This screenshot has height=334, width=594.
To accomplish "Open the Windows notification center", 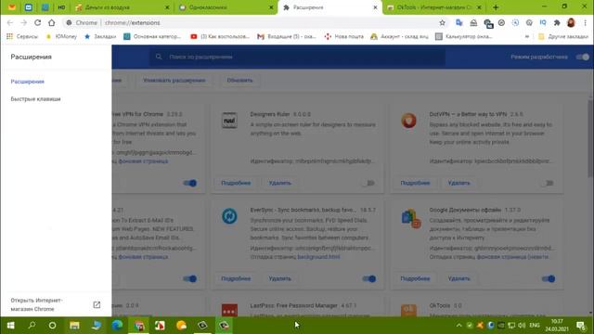I will 581,326.
